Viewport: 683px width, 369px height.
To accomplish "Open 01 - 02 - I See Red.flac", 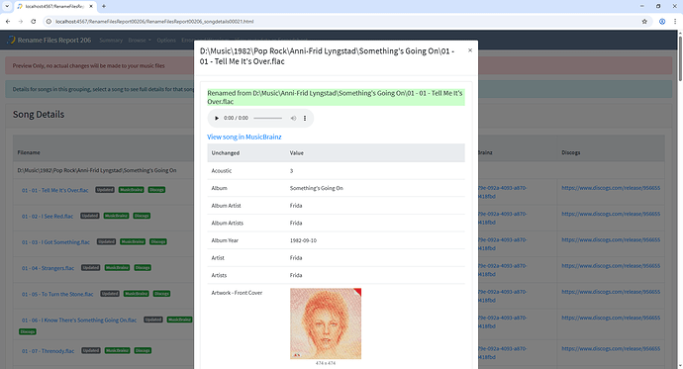I will [x=48, y=217].
